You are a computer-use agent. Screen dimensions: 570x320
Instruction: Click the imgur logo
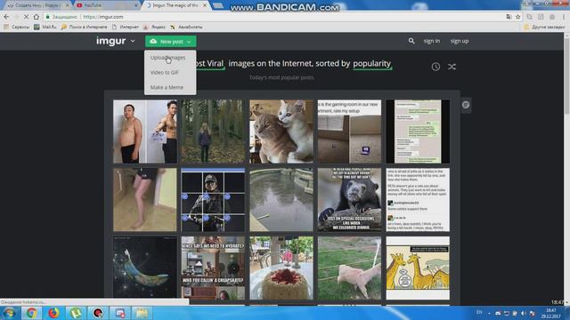click(x=110, y=41)
